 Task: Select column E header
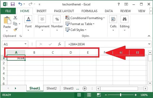pos(88,53)
